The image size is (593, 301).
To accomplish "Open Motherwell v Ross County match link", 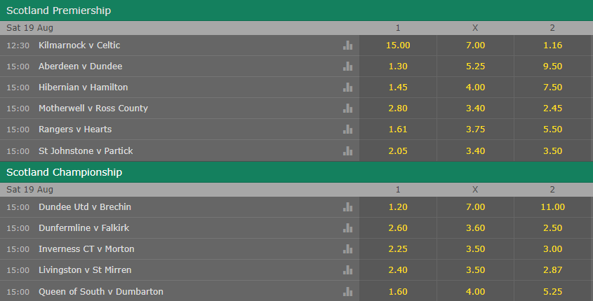I will pyautogui.click(x=93, y=108).
